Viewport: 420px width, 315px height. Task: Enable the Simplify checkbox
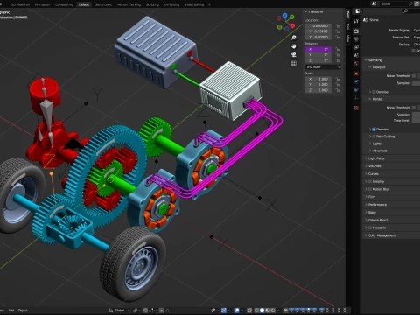click(x=370, y=181)
